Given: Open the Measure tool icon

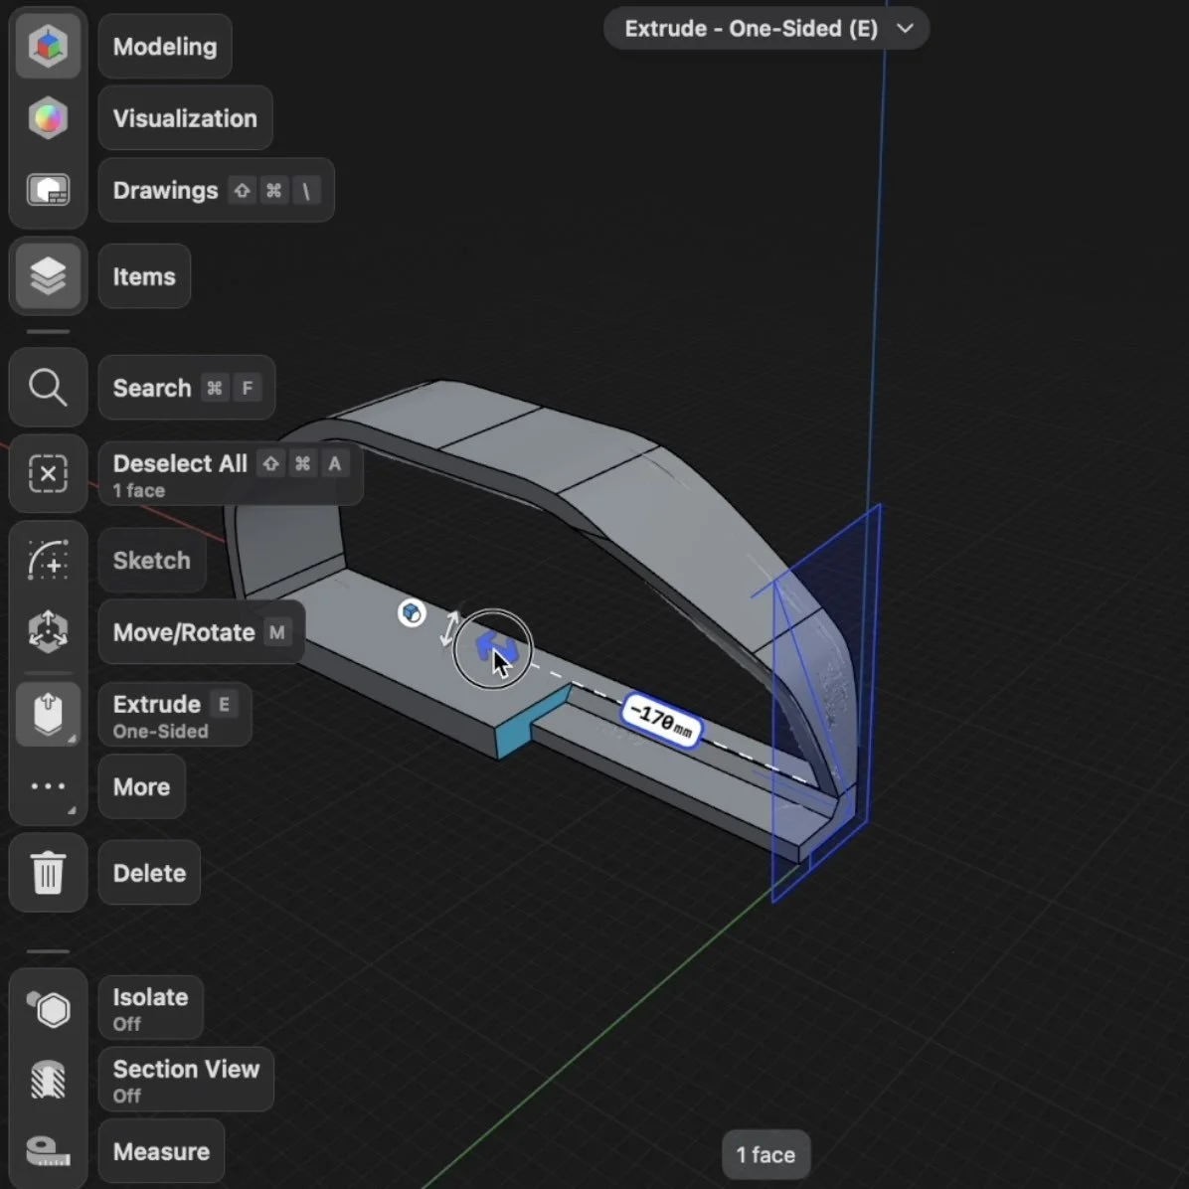Looking at the screenshot, I should [x=48, y=1151].
